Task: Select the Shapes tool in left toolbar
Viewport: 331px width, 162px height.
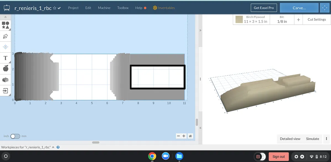Action: click(6, 25)
